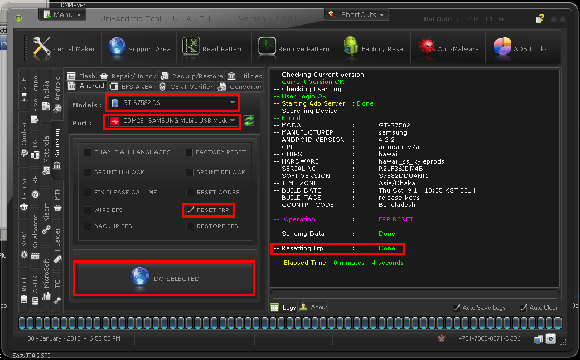580x360 pixels.
Task: Select the Root side tab
Action: [24, 289]
